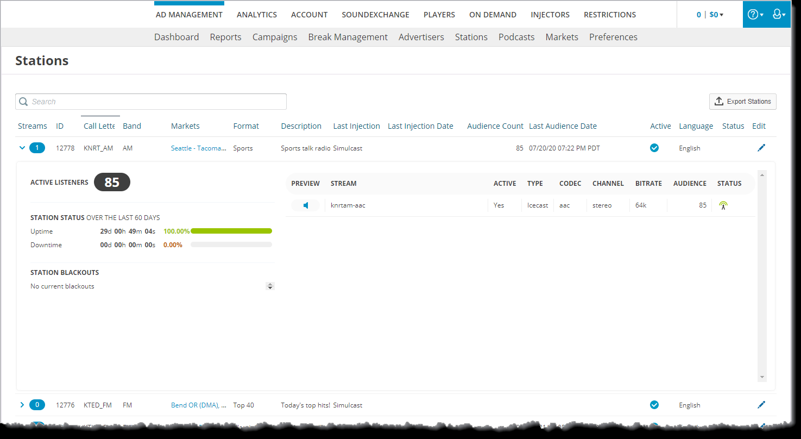Collapse the KNRT_AM station row
The image size is (801, 439).
coord(22,148)
